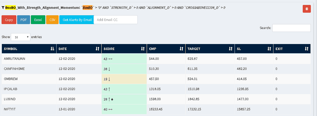Export the table to Excel
Viewport: 317px width, 116px height.
coord(38,20)
